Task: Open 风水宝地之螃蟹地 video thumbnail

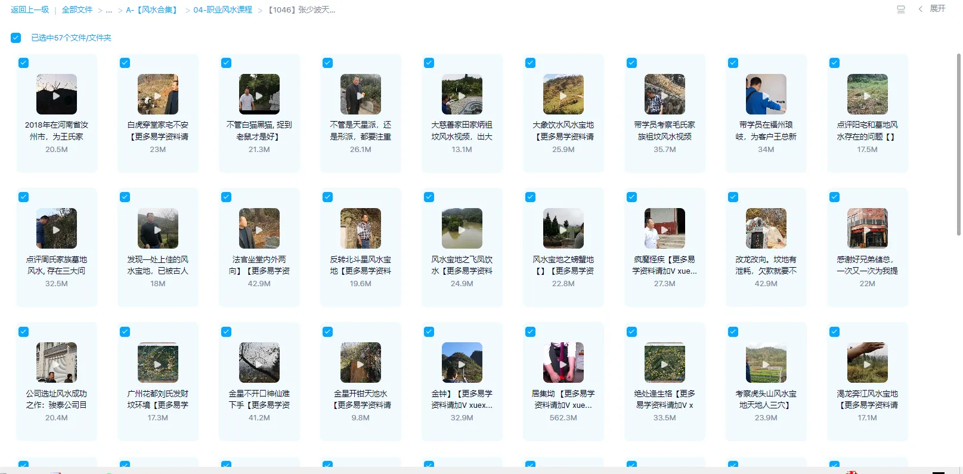Action: tap(563, 228)
